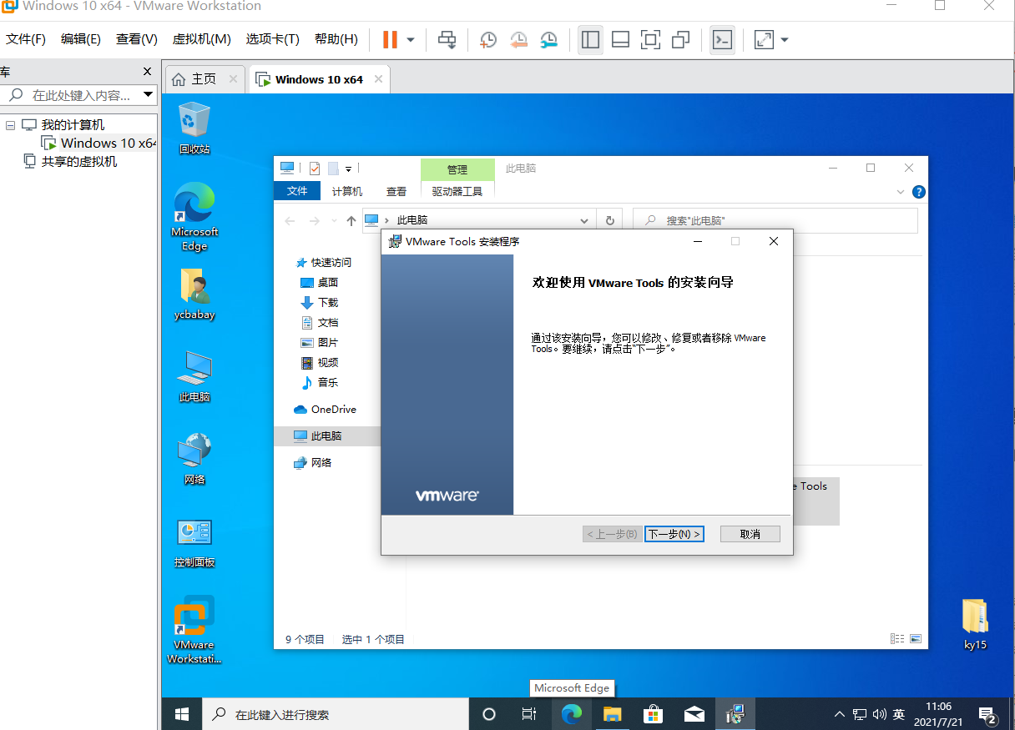Open Microsoft Edge from the taskbar

point(572,714)
